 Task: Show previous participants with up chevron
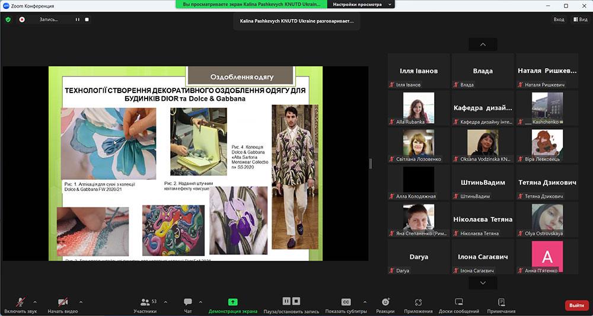(483, 44)
